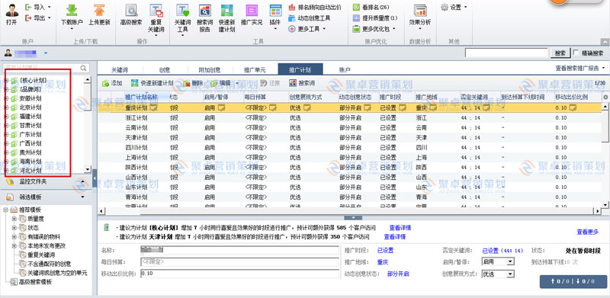Image resolution: width=610 pixels, height=298 pixels.
Task: Click 重庆 link for 推广地域
Action: tap(383, 262)
